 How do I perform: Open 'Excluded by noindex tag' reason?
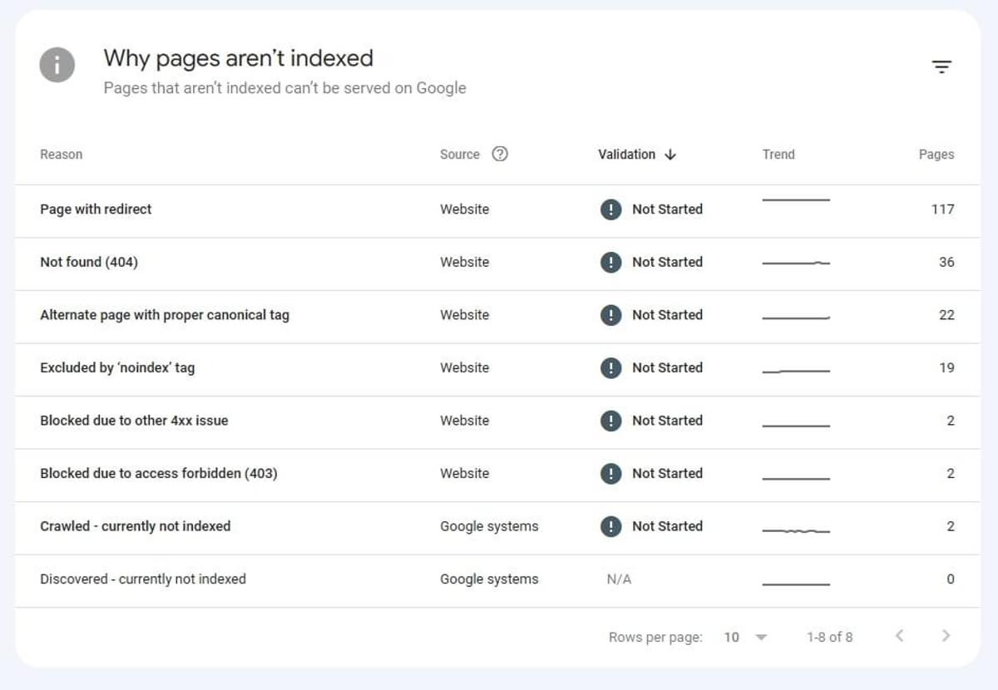[117, 367]
